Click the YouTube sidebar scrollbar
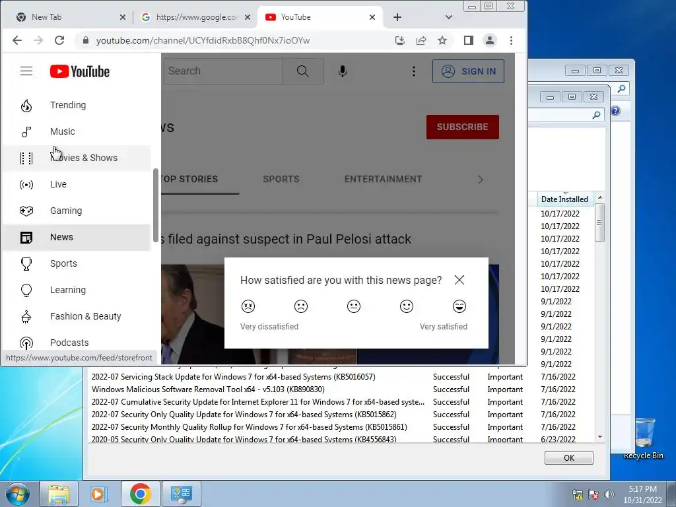676x507 pixels. tap(156, 205)
